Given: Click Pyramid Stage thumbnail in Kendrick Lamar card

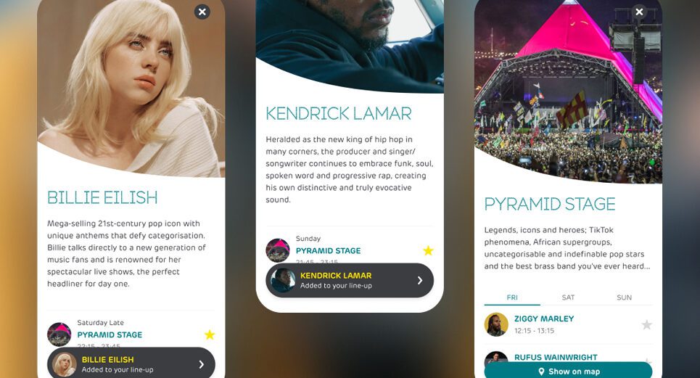Looking at the screenshot, I should (x=278, y=250).
